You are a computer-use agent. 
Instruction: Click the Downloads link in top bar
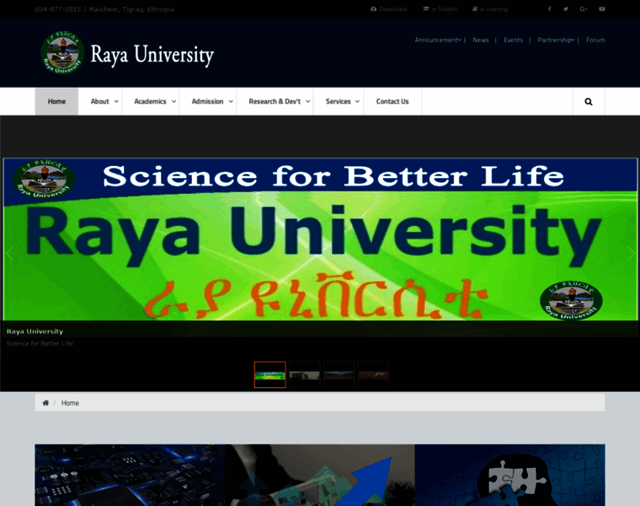click(389, 9)
